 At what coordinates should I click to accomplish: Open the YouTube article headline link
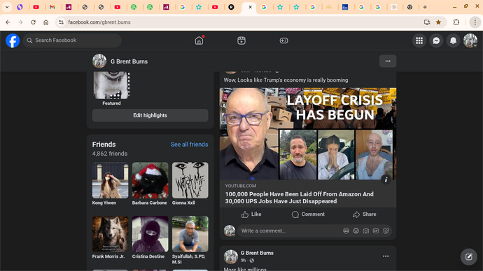coord(300,198)
